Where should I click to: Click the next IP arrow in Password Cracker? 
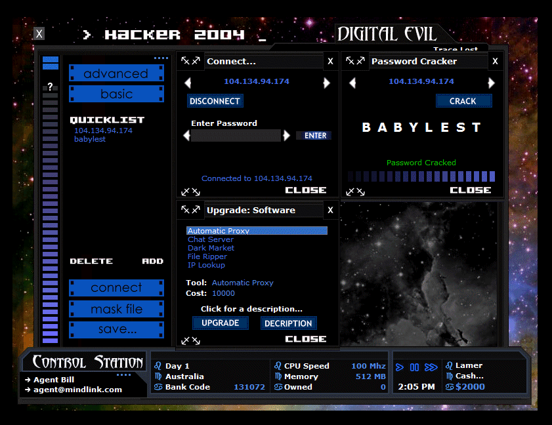[491, 83]
